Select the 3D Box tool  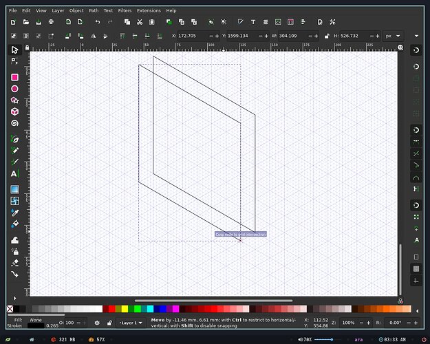(x=15, y=111)
